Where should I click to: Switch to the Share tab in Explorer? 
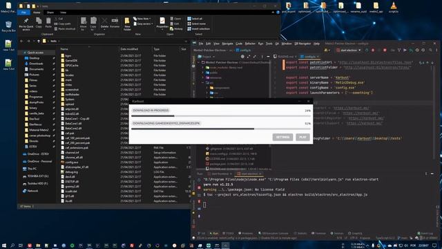coord(50,12)
